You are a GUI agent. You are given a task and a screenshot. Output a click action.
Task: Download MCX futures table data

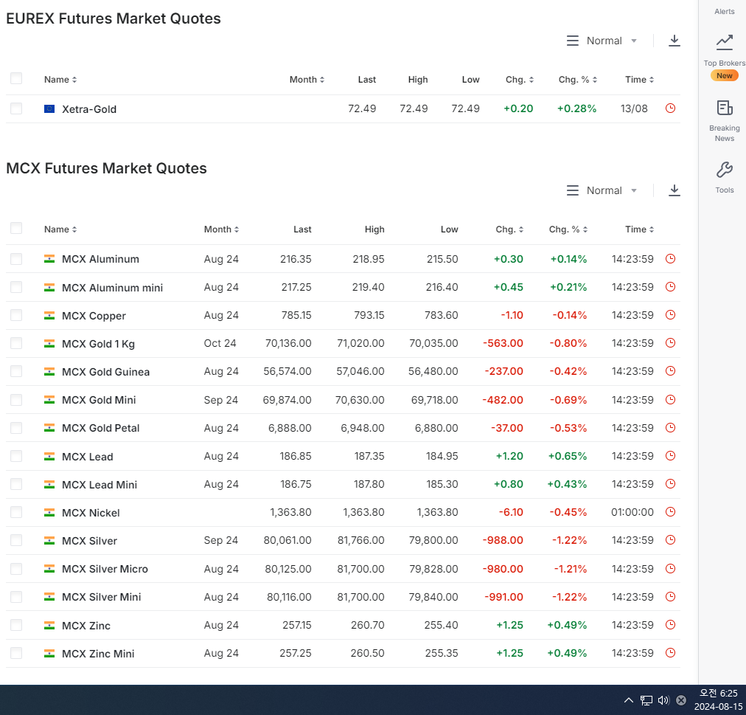(x=674, y=190)
